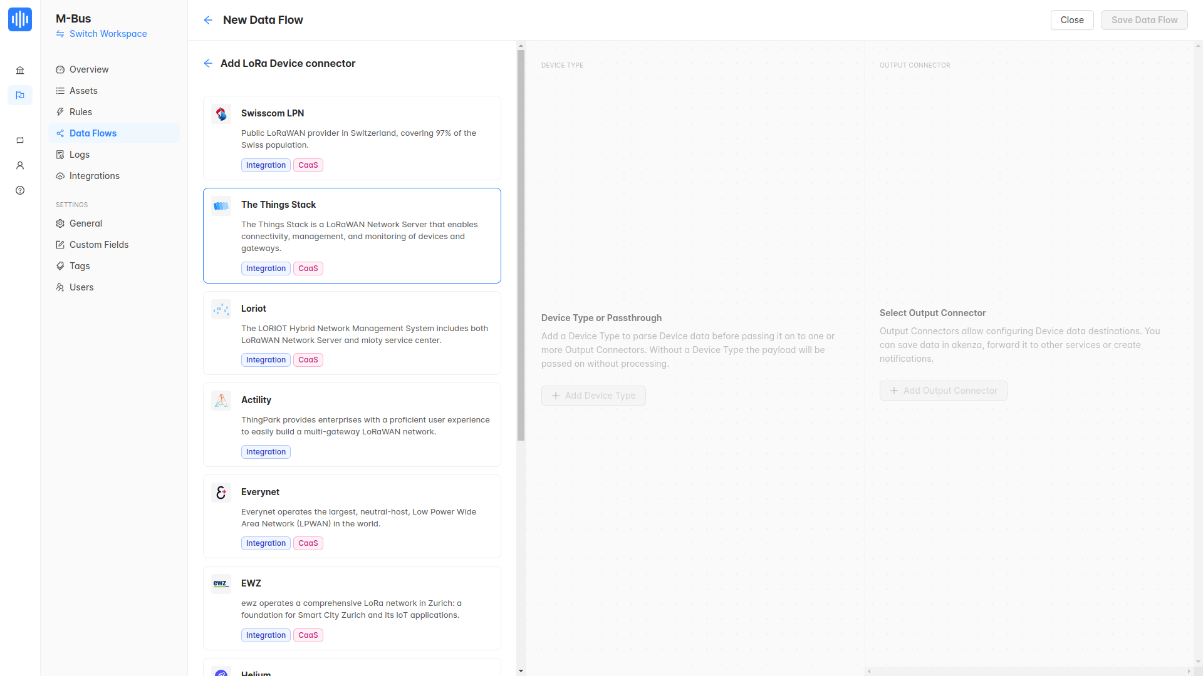The height and width of the screenshot is (676, 1203).
Task: Select The Things Stack connector card
Action: [352, 235]
